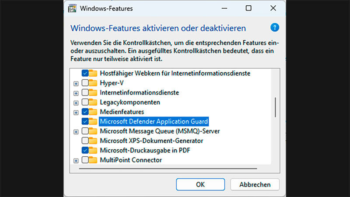Image resolution: width=350 pixels, height=197 pixels.
Task: Enable the Hyper-V checkbox
Action: (x=85, y=83)
